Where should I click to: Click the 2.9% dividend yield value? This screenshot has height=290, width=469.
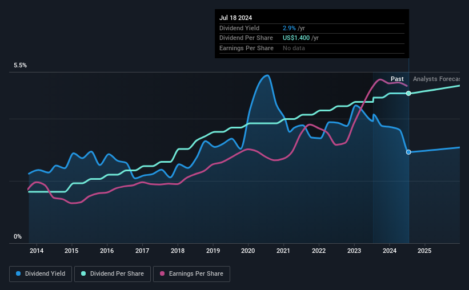(289, 28)
